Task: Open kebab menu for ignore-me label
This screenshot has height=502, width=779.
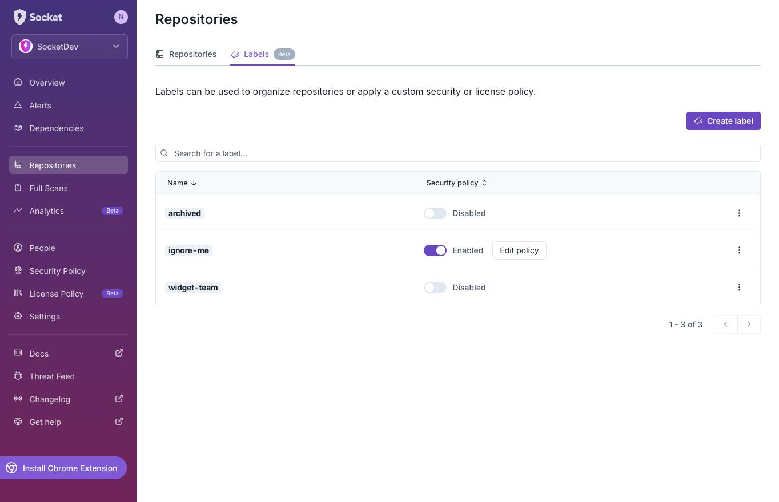Action: pos(739,250)
